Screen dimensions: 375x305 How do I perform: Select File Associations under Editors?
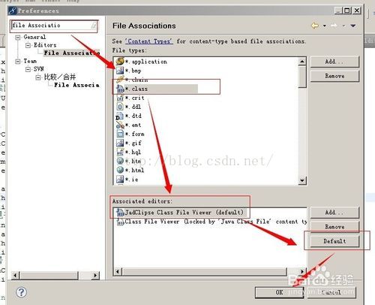click(72, 53)
